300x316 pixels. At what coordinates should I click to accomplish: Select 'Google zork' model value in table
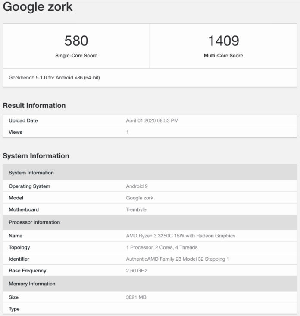[x=140, y=198]
